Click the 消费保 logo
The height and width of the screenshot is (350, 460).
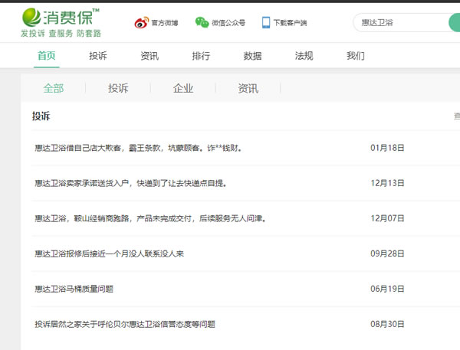pos(61,22)
